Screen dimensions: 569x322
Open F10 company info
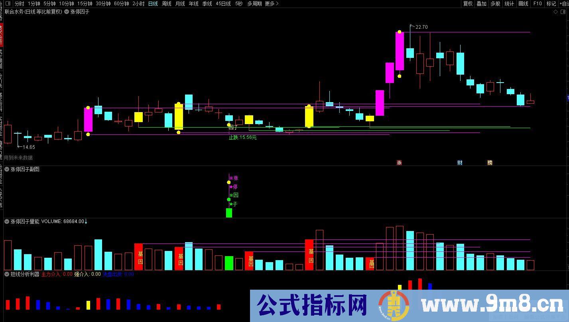coord(537,4)
